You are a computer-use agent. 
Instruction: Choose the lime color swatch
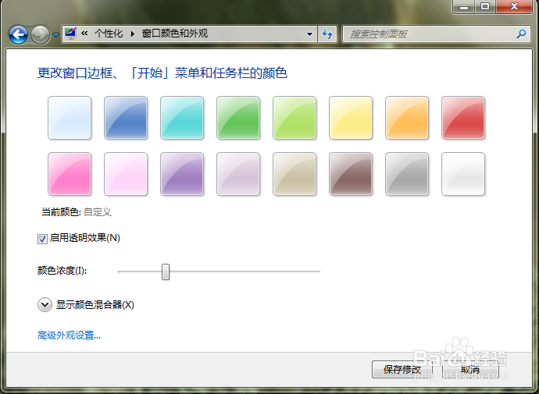click(x=294, y=118)
